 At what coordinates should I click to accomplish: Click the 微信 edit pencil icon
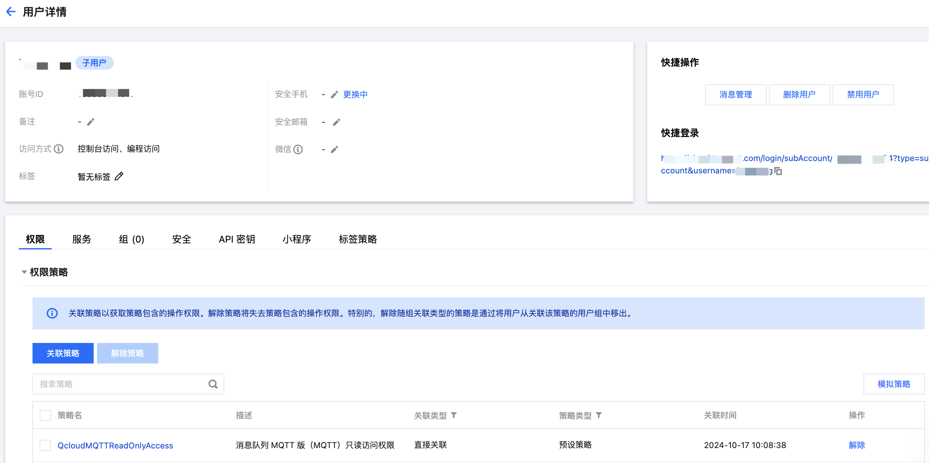[x=334, y=149]
